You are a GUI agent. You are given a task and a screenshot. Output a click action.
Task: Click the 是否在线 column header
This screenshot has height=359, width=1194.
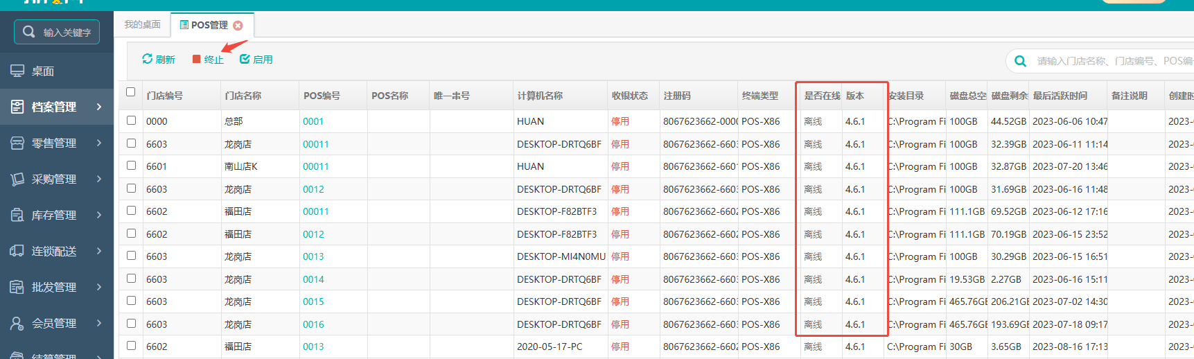(x=822, y=96)
